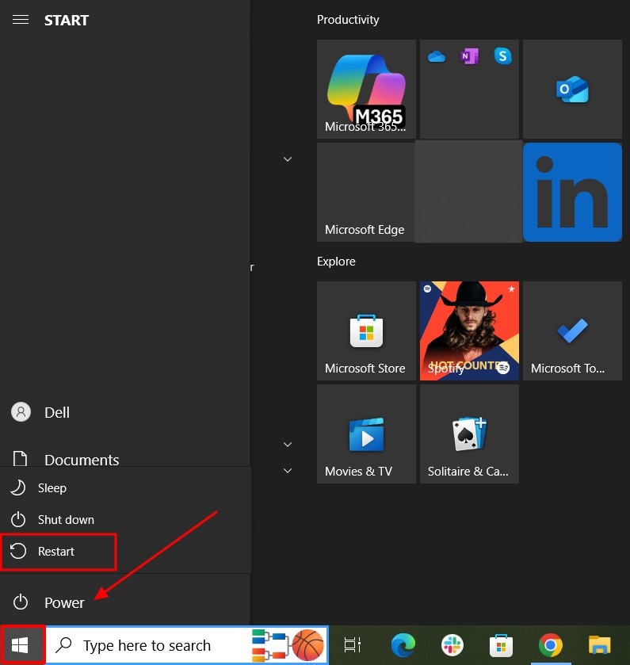Open the Microsoft 365 Copilot tile

point(366,89)
